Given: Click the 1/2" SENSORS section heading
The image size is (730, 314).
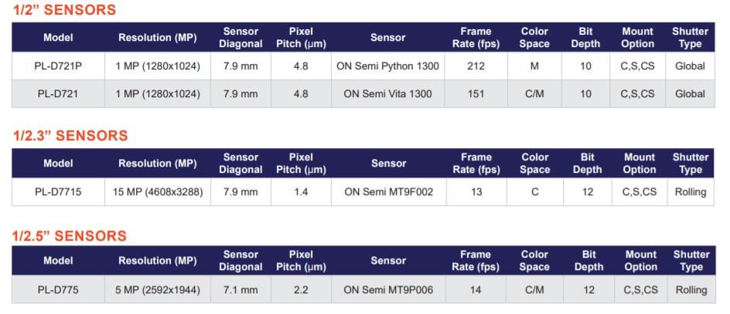Looking at the screenshot, I should click(x=65, y=10).
